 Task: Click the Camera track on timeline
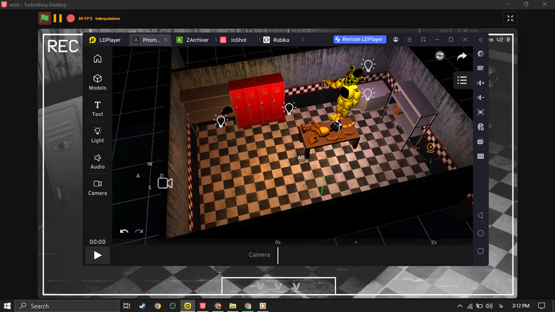(259, 255)
